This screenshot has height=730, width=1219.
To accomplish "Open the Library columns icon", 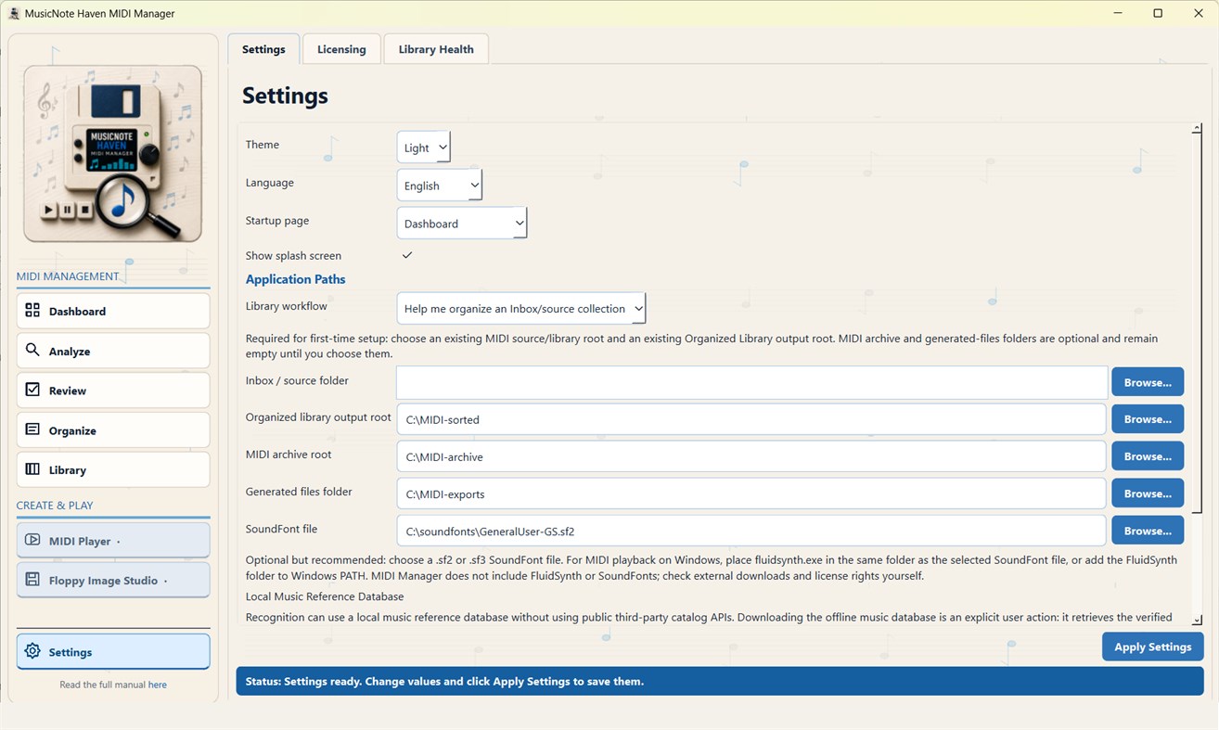I will pos(32,469).
